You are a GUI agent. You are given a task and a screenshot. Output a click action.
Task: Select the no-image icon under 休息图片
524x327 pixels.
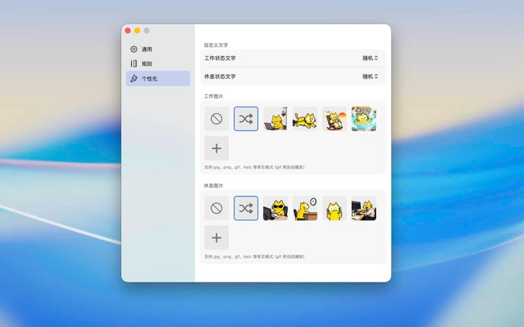pyautogui.click(x=217, y=208)
